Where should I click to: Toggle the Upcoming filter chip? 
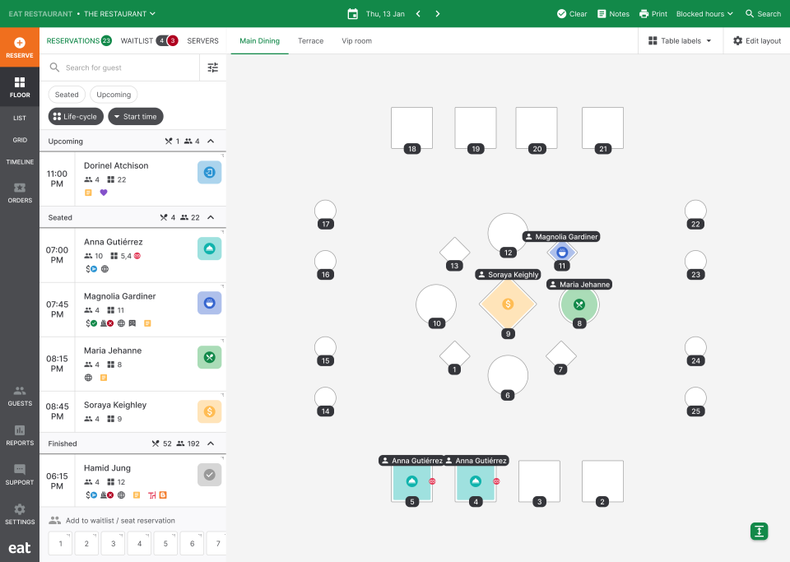coord(114,94)
